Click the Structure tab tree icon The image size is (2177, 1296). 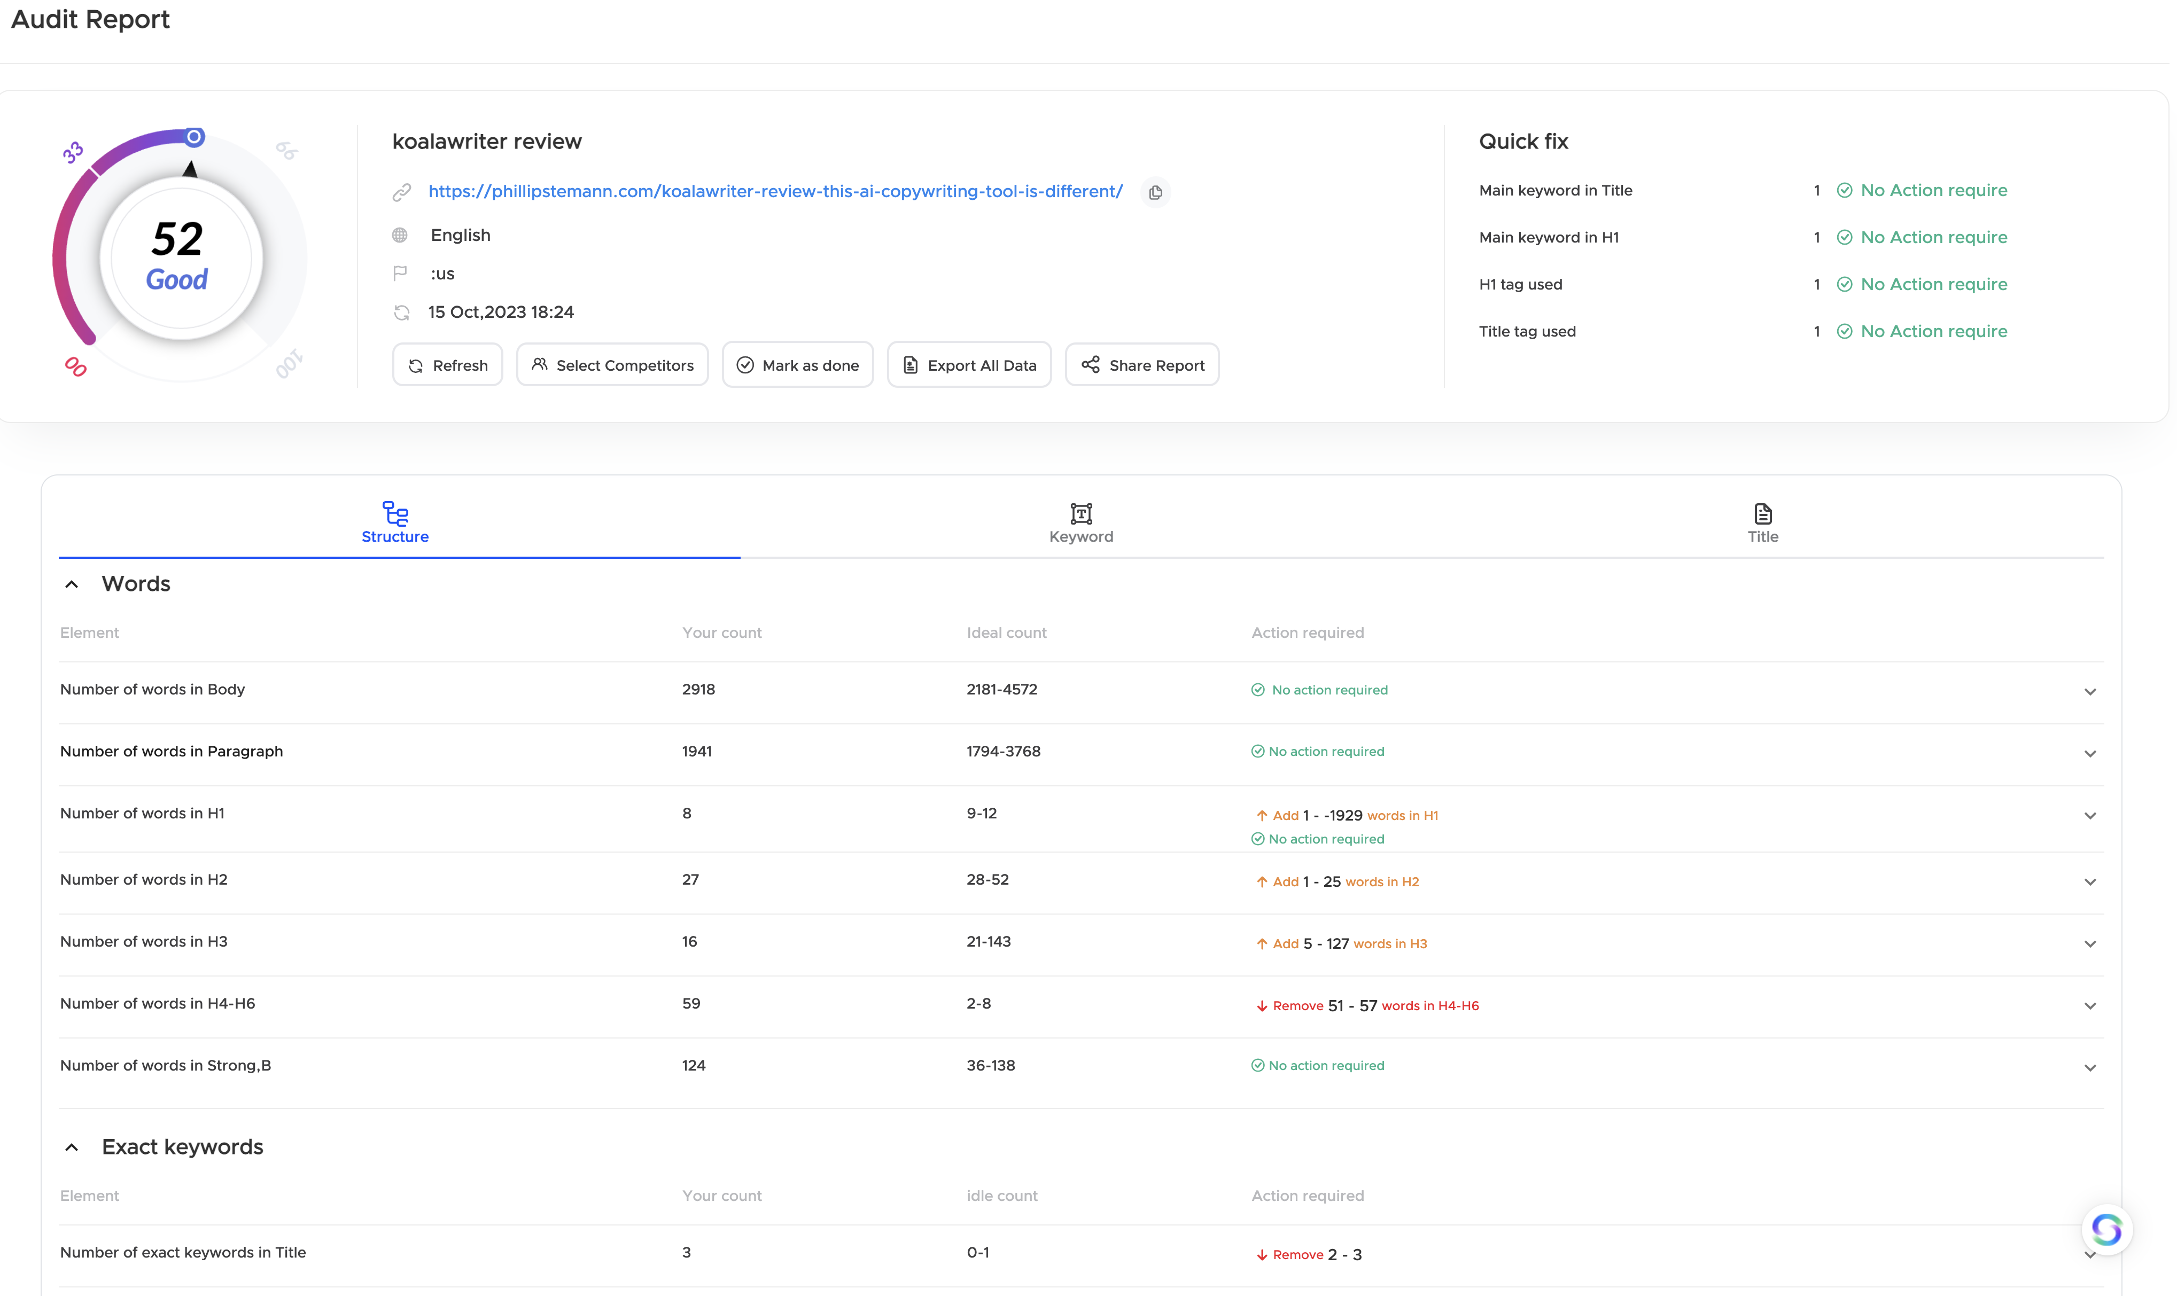395,513
